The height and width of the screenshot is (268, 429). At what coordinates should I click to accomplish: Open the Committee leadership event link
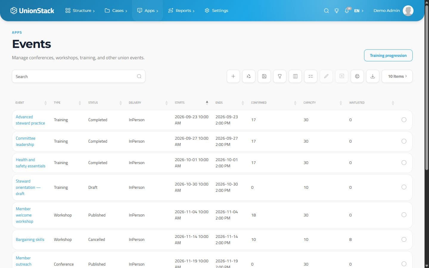(26, 141)
